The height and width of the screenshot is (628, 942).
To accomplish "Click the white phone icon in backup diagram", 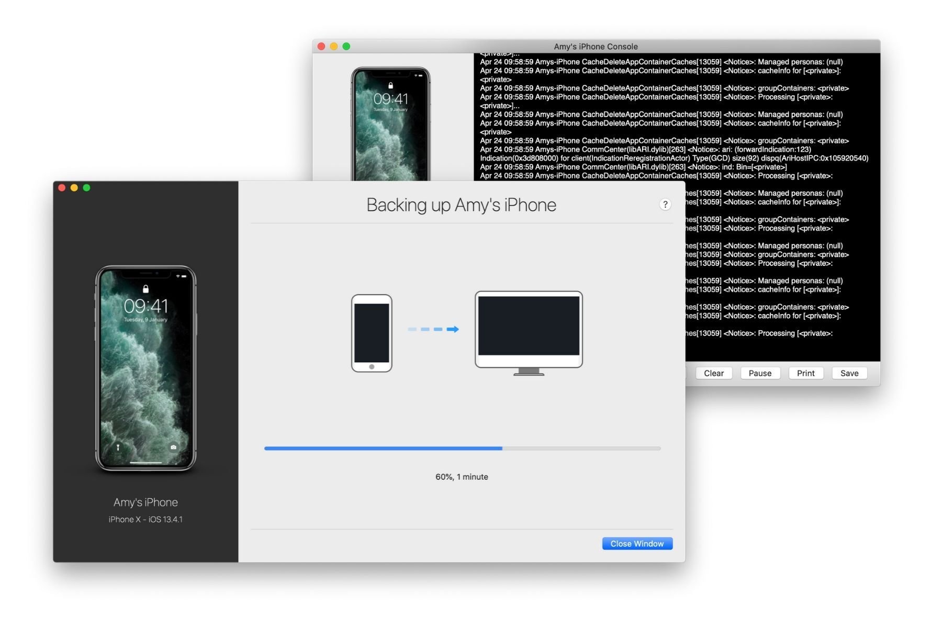I will pos(372,333).
